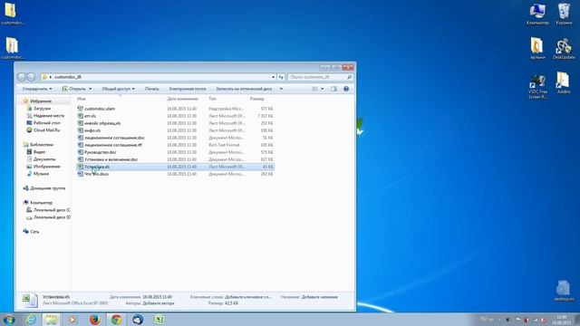This screenshot has height=326, width=580.
Task: Sort by the Размер column header
Action: [256, 99]
